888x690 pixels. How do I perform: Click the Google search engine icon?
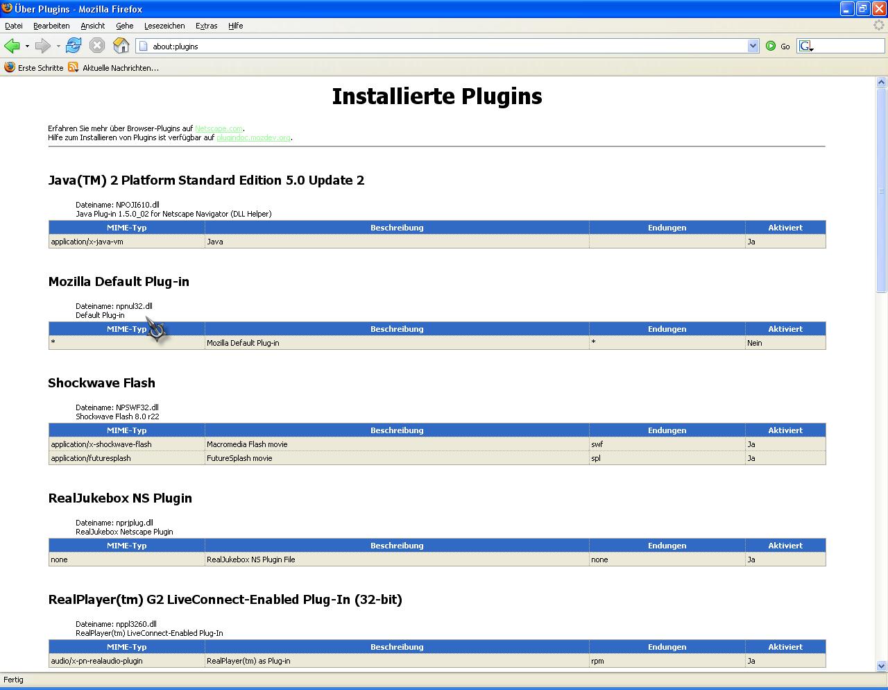point(805,47)
